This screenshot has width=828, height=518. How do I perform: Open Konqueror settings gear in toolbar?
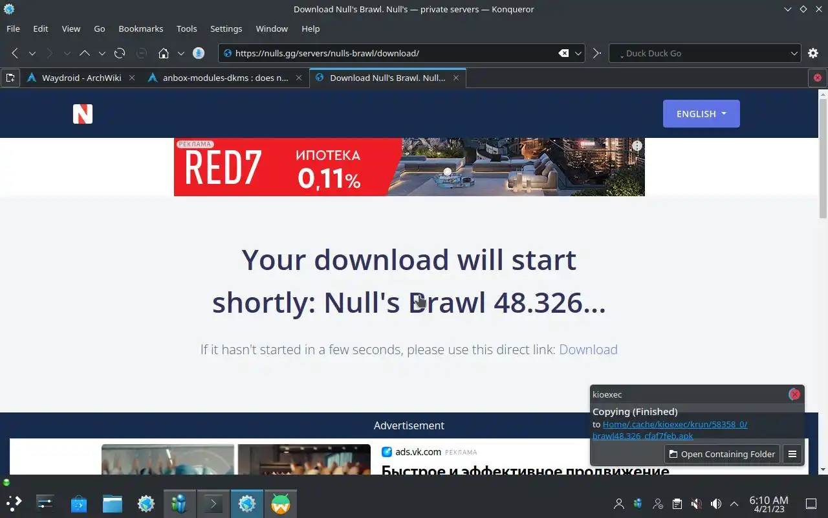[813, 53]
